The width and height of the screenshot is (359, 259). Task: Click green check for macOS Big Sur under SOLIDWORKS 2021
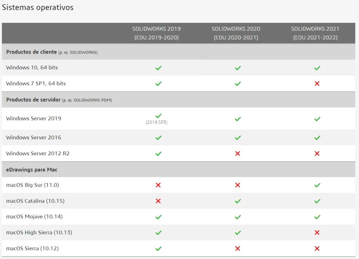click(317, 185)
